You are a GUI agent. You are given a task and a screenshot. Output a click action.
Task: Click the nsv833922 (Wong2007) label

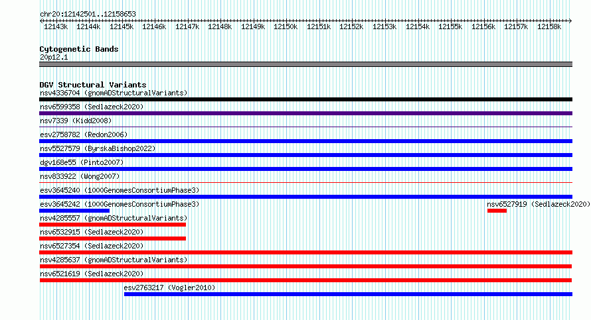[80, 176]
